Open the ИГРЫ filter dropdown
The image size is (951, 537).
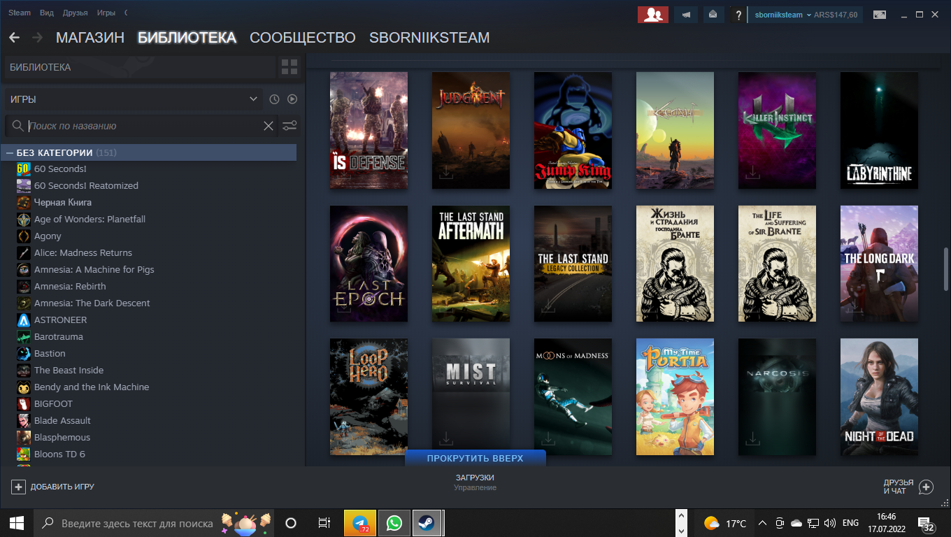tap(134, 99)
